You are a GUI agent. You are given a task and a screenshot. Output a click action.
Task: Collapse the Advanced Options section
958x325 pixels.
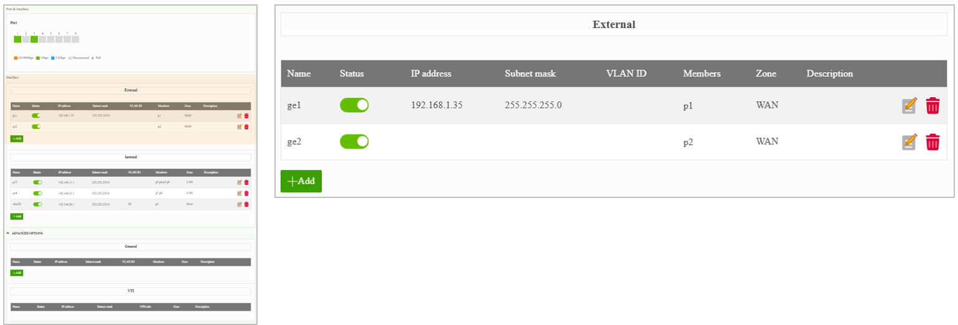pos(25,233)
